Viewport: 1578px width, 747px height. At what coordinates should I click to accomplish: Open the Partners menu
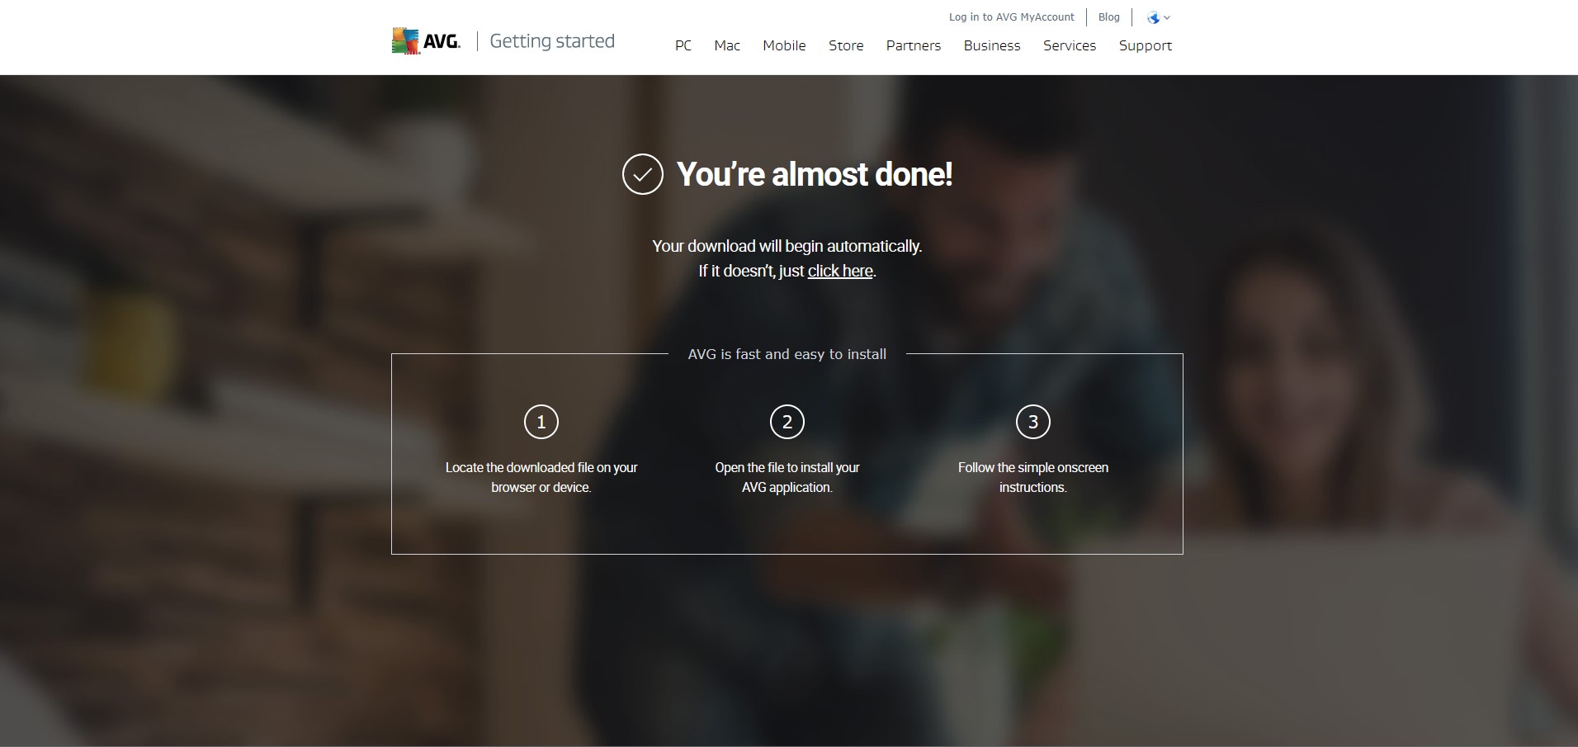point(914,45)
